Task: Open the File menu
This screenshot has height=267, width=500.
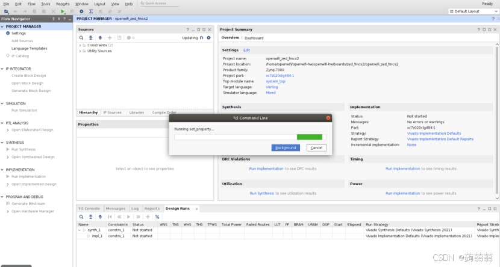Action: pos(6,4)
